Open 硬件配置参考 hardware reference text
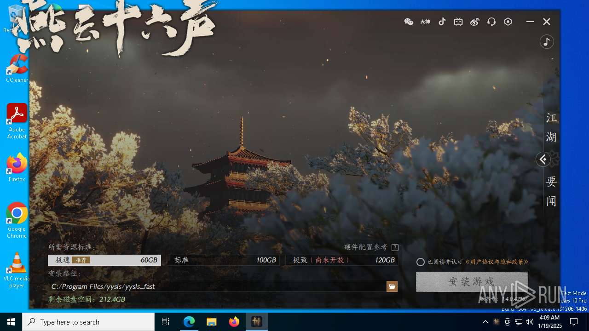Viewport: 589px width, 331px height. click(x=366, y=247)
